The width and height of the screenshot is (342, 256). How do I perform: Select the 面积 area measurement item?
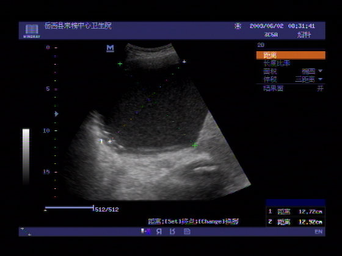[270, 71]
